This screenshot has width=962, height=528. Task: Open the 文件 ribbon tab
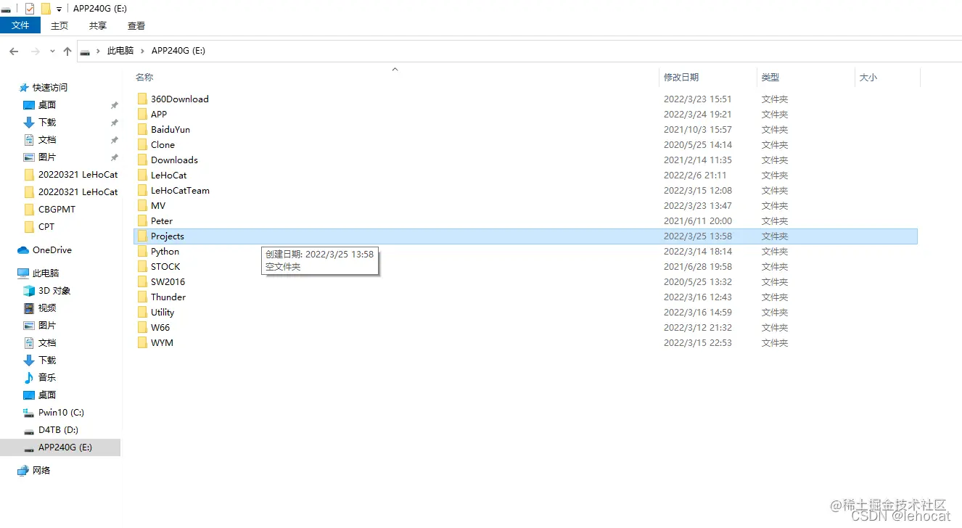[20, 25]
